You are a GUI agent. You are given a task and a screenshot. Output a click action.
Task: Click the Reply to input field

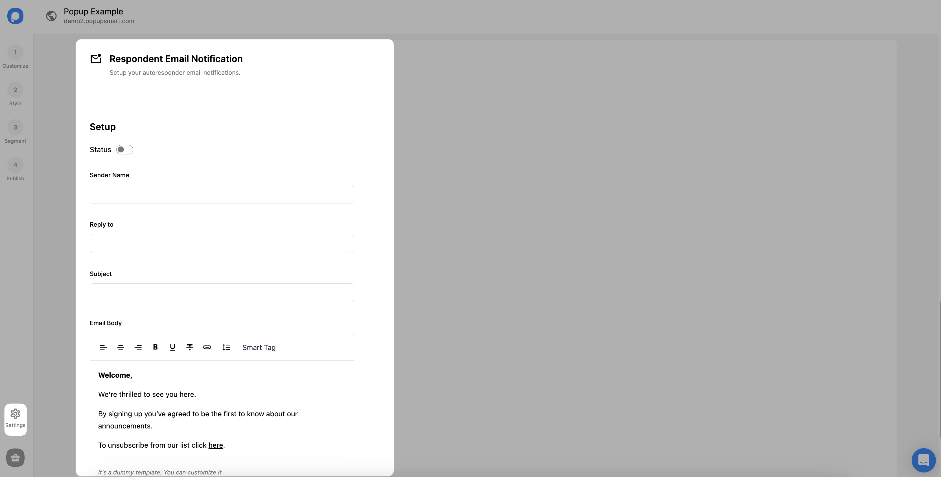pyautogui.click(x=221, y=243)
